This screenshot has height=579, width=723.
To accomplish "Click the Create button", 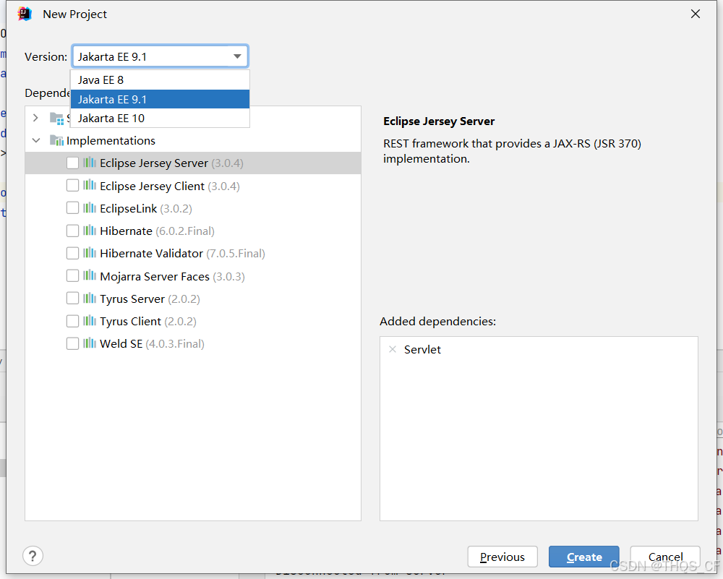I will tap(583, 557).
